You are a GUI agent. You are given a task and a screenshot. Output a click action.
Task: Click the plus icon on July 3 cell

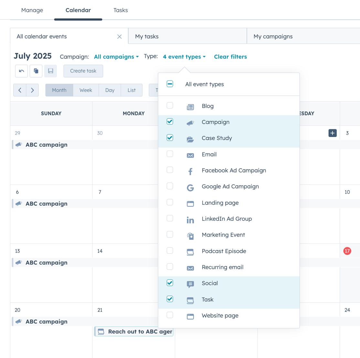click(332, 133)
